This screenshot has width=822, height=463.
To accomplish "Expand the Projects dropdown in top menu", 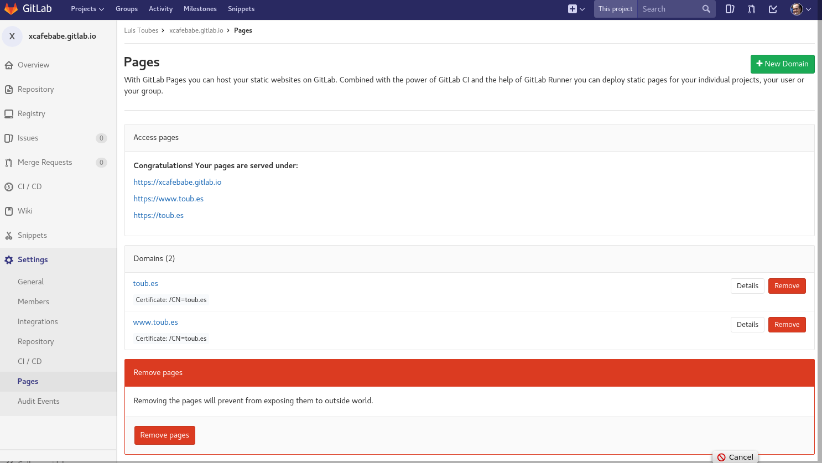I will (87, 9).
